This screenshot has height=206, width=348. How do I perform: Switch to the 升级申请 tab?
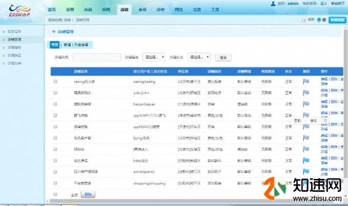81,45
